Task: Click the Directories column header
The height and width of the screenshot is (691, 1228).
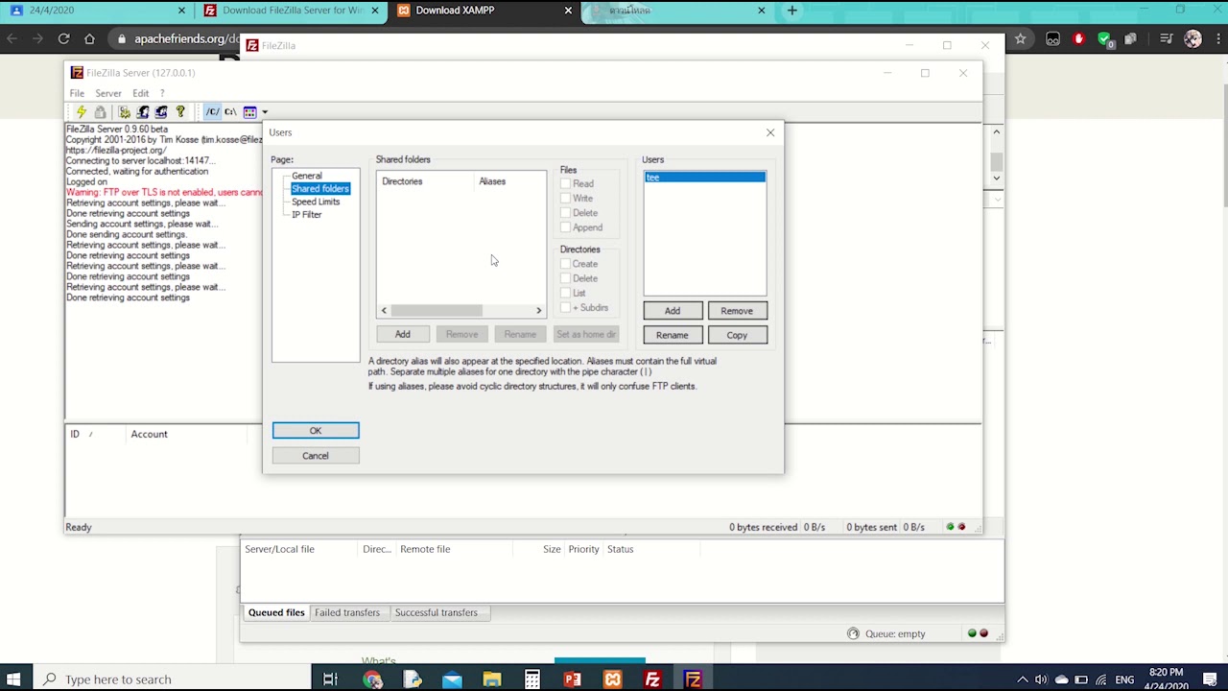Action: tap(427, 181)
